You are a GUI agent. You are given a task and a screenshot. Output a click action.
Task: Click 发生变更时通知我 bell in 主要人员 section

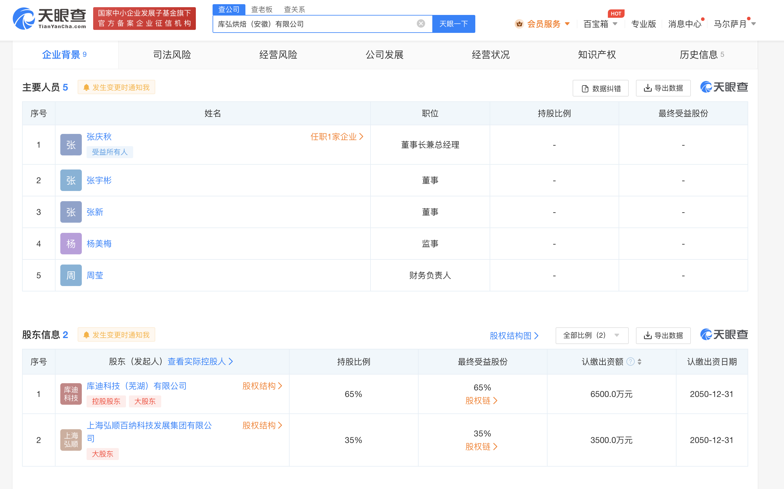click(x=116, y=87)
